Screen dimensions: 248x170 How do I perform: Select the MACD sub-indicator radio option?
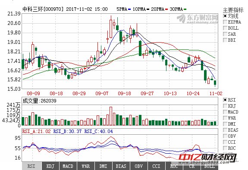[225, 112]
